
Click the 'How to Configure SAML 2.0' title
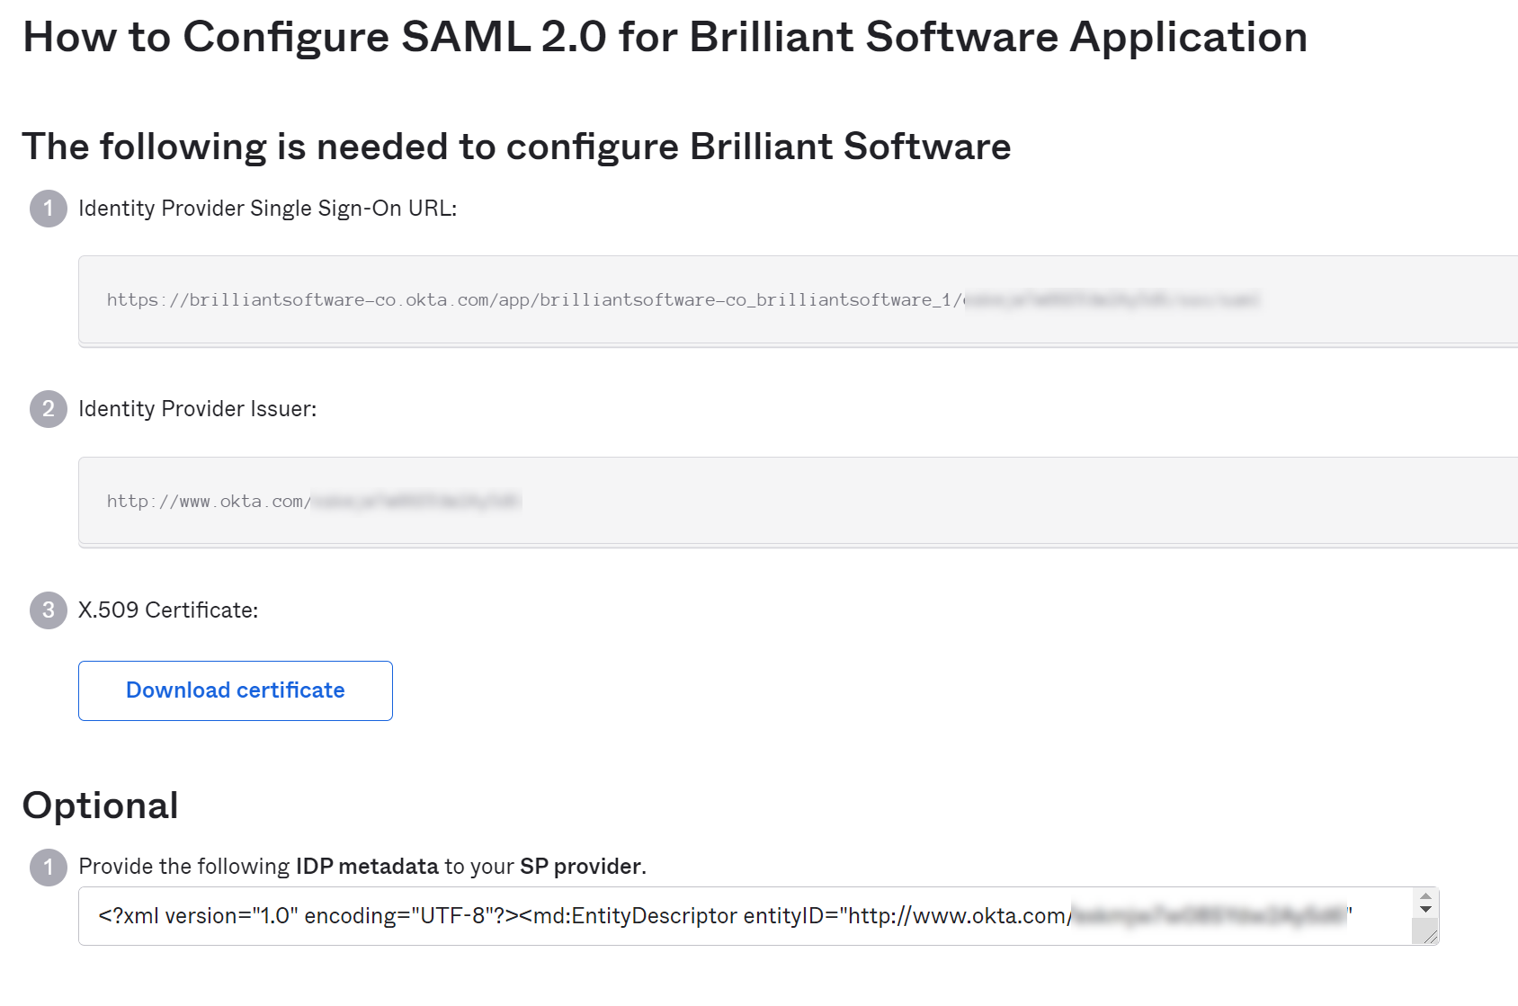click(665, 38)
